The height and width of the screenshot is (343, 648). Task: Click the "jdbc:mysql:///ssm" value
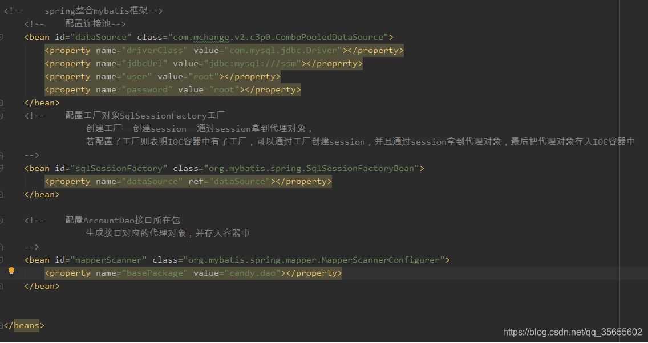(252, 64)
